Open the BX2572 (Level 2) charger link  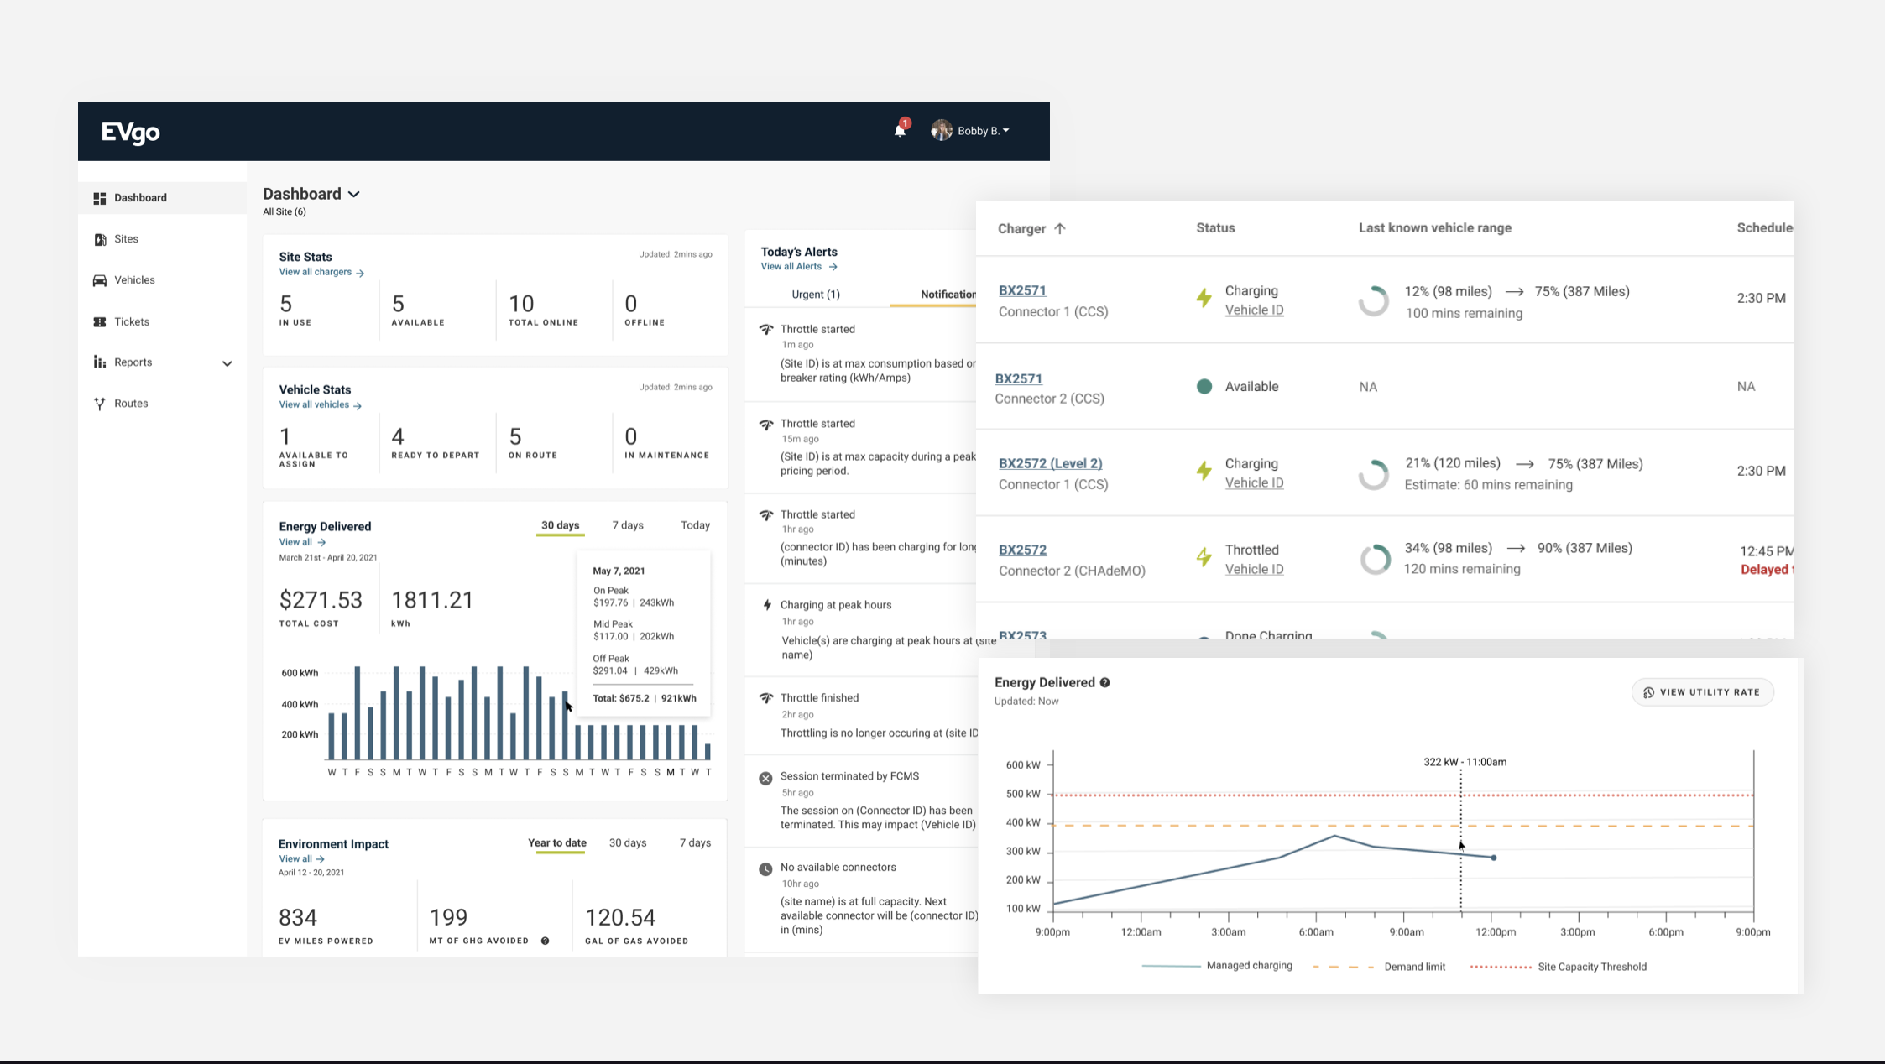click(x=1050, y=463)
